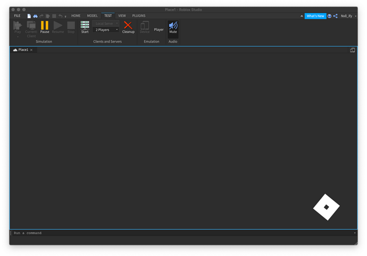Image resolution: width=367 pixels, height=256 pixels.
Task: Open the command bar history dropdown arrow
Action: [x=355, y=233]
